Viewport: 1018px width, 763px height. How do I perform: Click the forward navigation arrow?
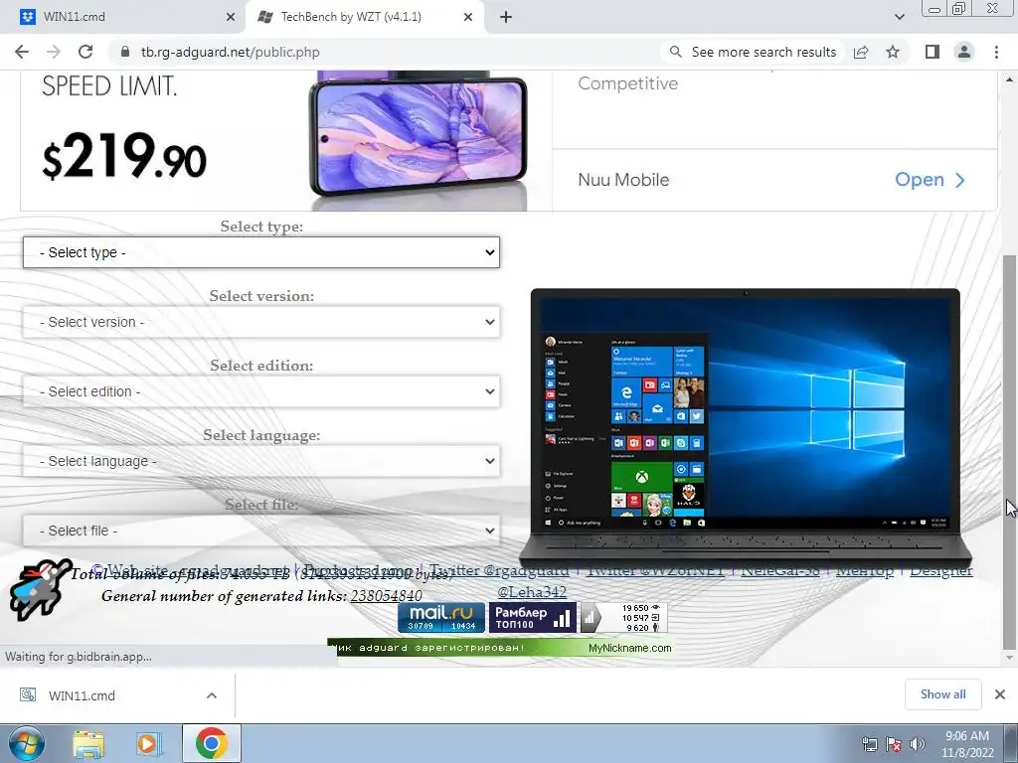click(x=54, y=52)
